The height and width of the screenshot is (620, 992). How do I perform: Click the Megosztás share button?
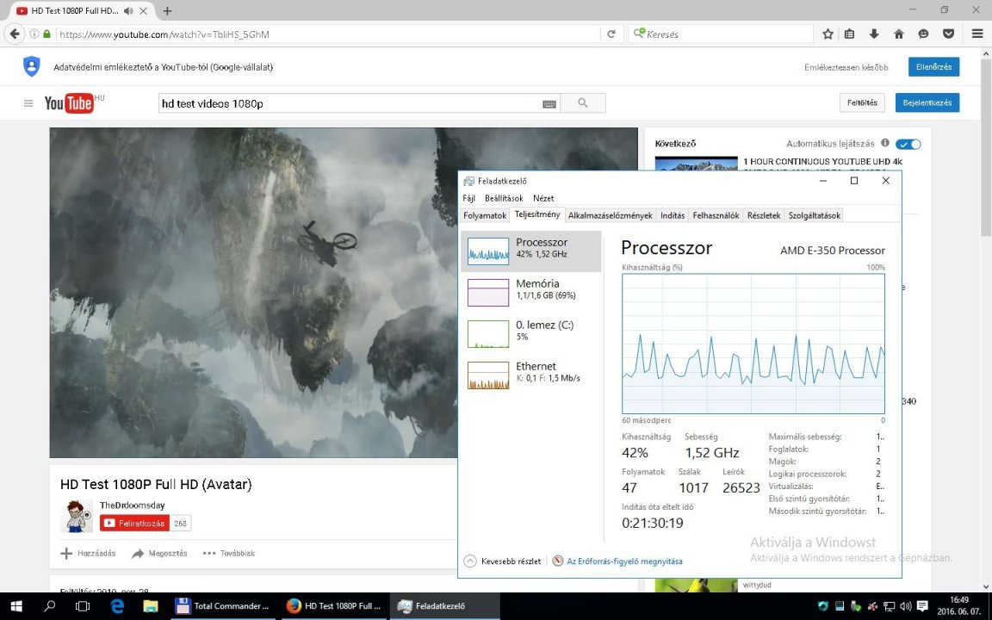tap(159, 554)
